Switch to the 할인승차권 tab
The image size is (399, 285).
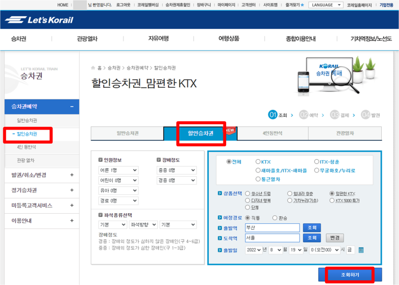click(200, 133)
